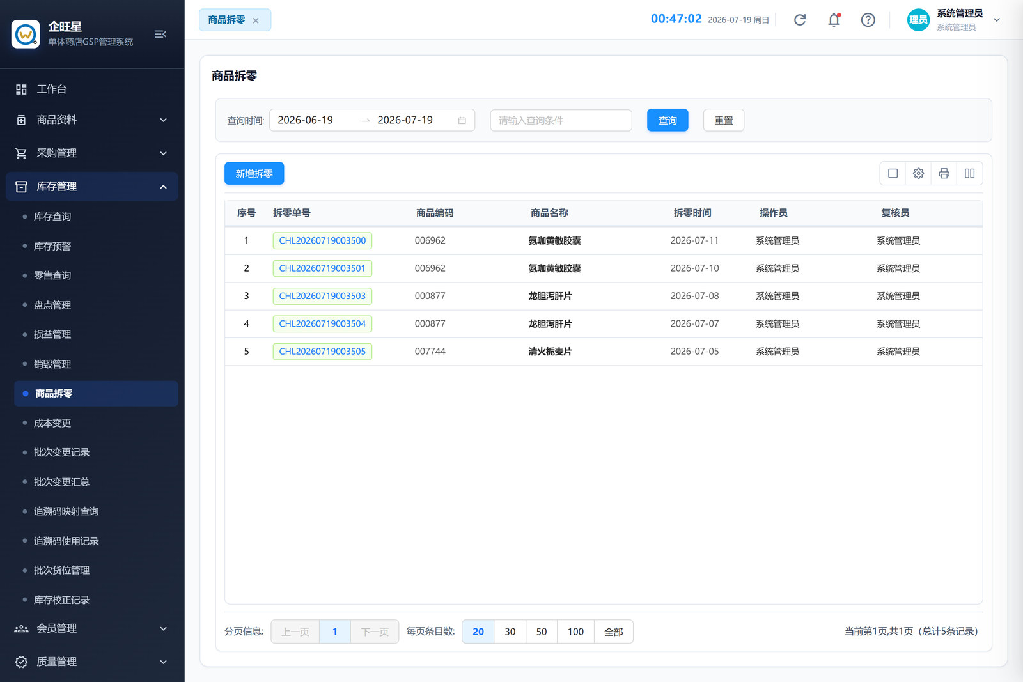Viewport: 1023px width, 682px height.
Task: Click the 下一页 pagination button
Action: click(375, 632)
